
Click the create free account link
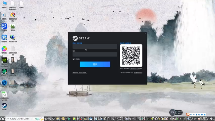(x=138, y=73)
